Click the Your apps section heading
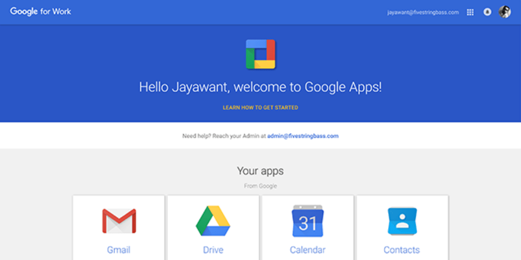521x260 pixels. [x=260, y=171]
